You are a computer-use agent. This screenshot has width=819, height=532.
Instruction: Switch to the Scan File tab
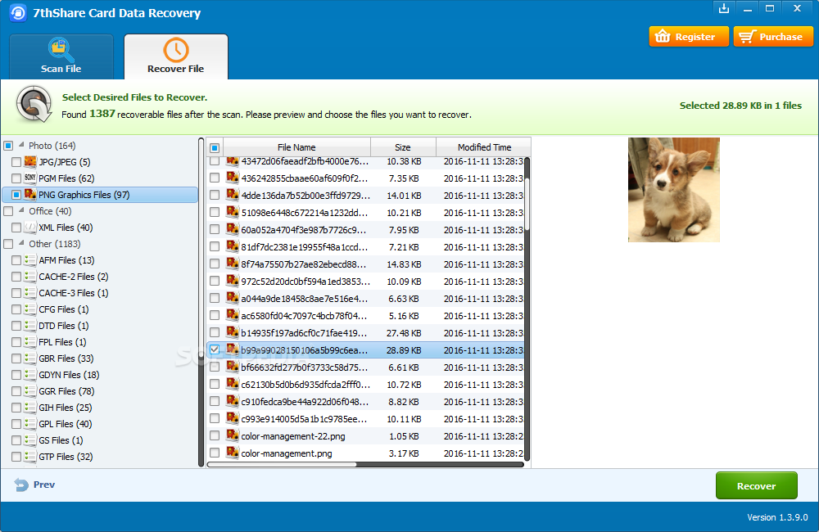pyautogui.click(x=61, y=56)
